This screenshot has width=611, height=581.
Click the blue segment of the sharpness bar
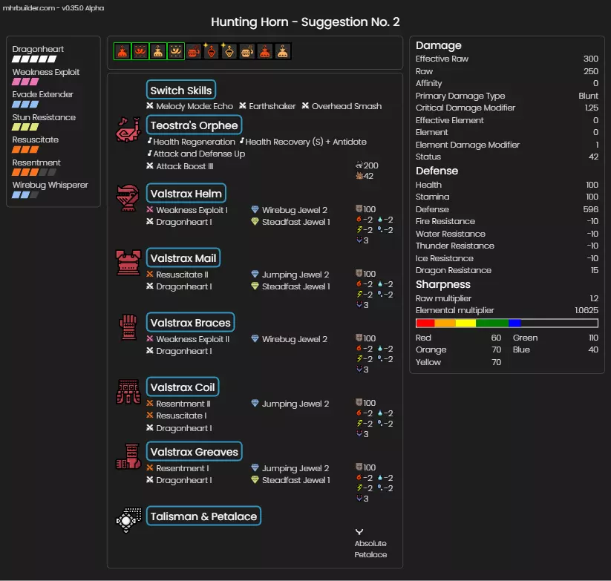click(x=514, y=323)
